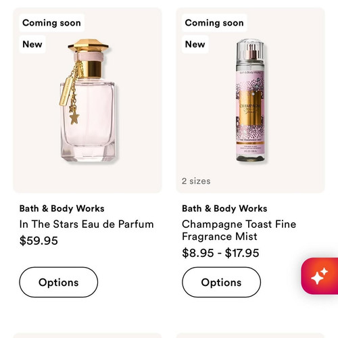338x338 pixels.
Task: Open Options for In The Stars perfume
Action: tap(59, 282)
